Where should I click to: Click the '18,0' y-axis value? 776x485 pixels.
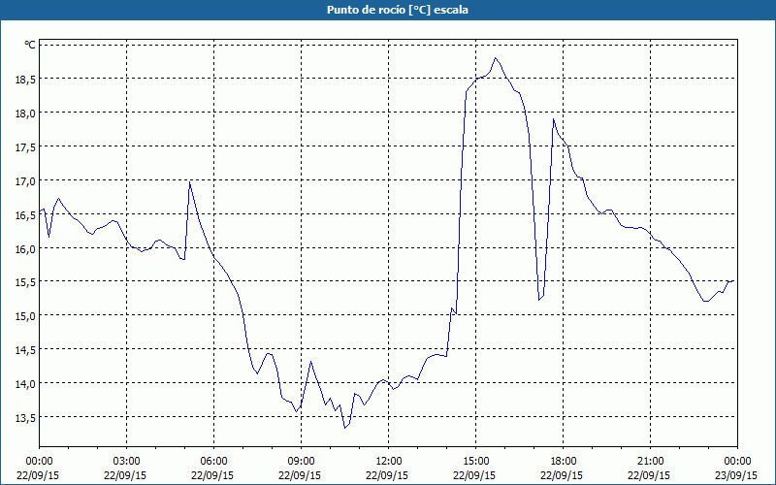click(x=25, y=113)
